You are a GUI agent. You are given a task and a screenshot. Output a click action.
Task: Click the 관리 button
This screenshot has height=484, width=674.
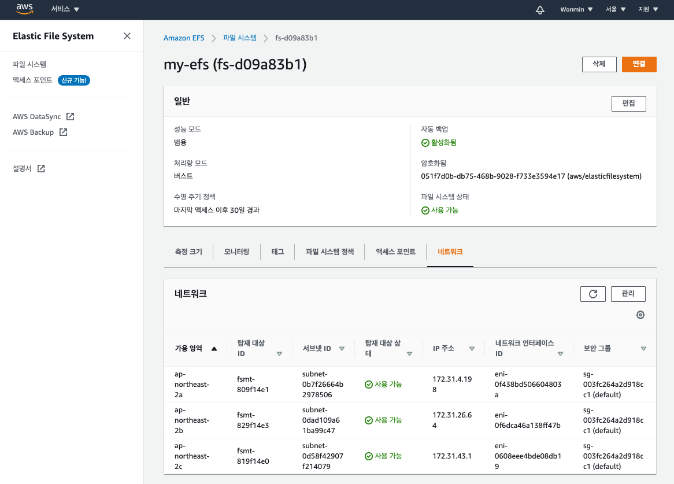point(628,294)
